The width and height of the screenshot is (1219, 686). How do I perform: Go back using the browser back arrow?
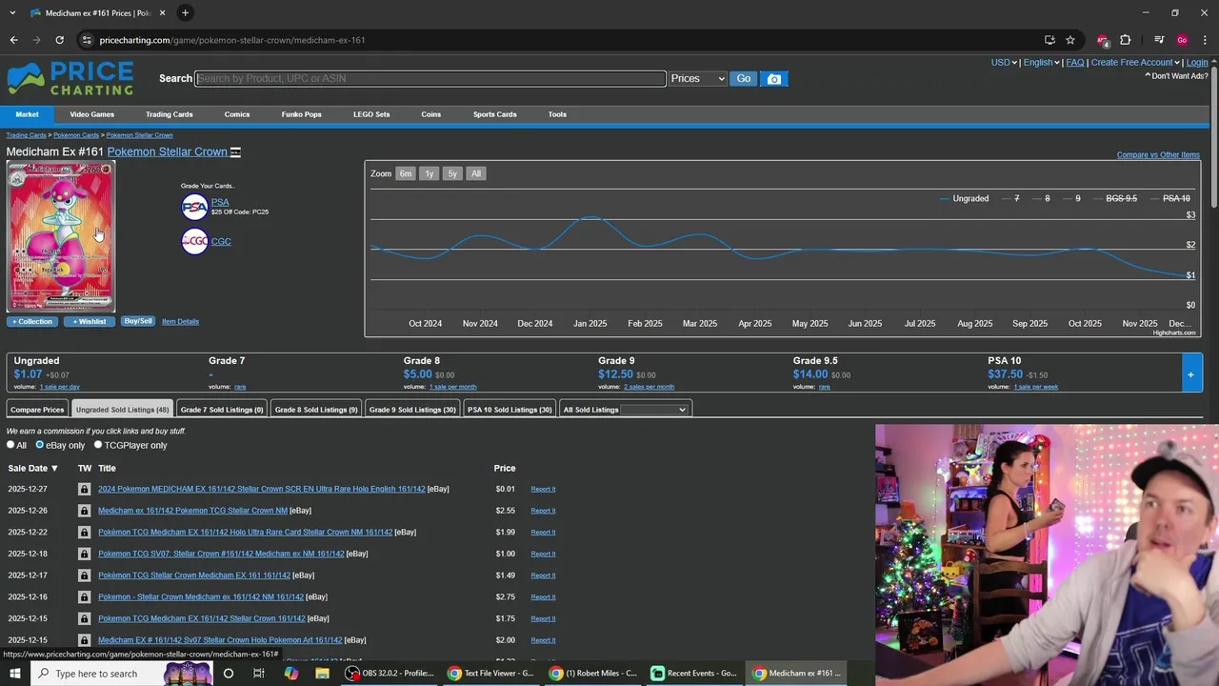(13, 40)
